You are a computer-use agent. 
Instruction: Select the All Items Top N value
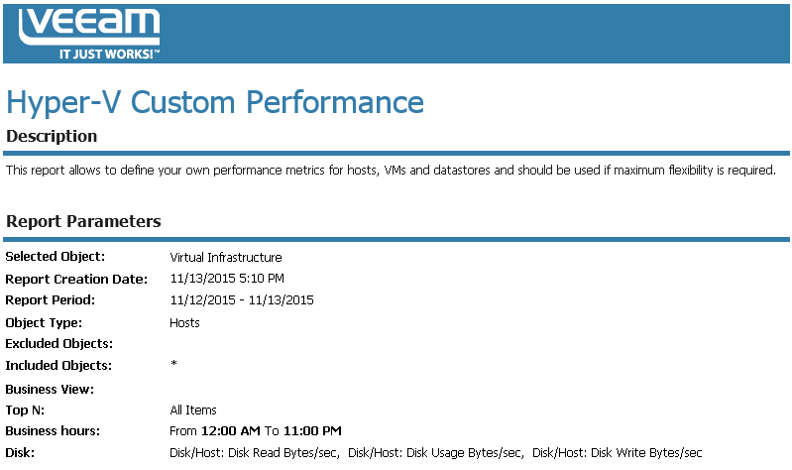point(193,410)
